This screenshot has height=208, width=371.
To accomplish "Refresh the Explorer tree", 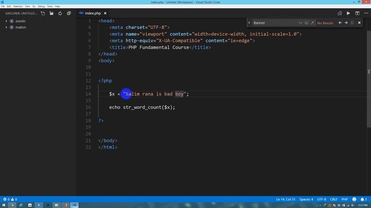I will (60, 13).
